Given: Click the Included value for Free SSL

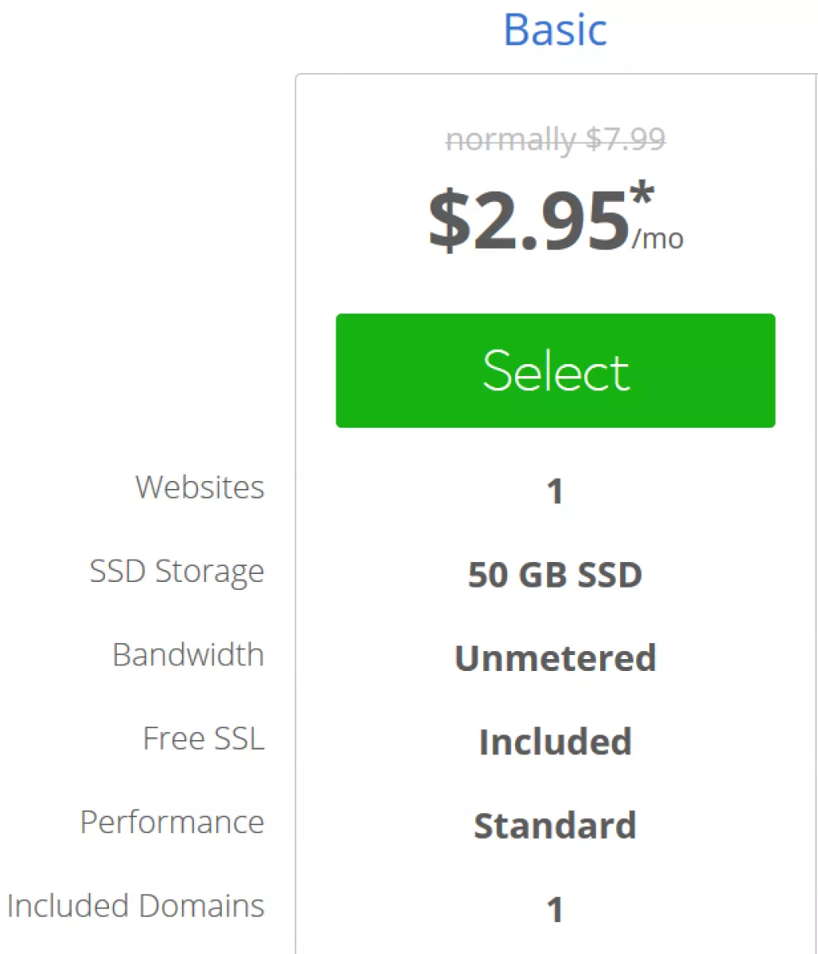Looking at the screenshot, I should [x=555, y=743].
